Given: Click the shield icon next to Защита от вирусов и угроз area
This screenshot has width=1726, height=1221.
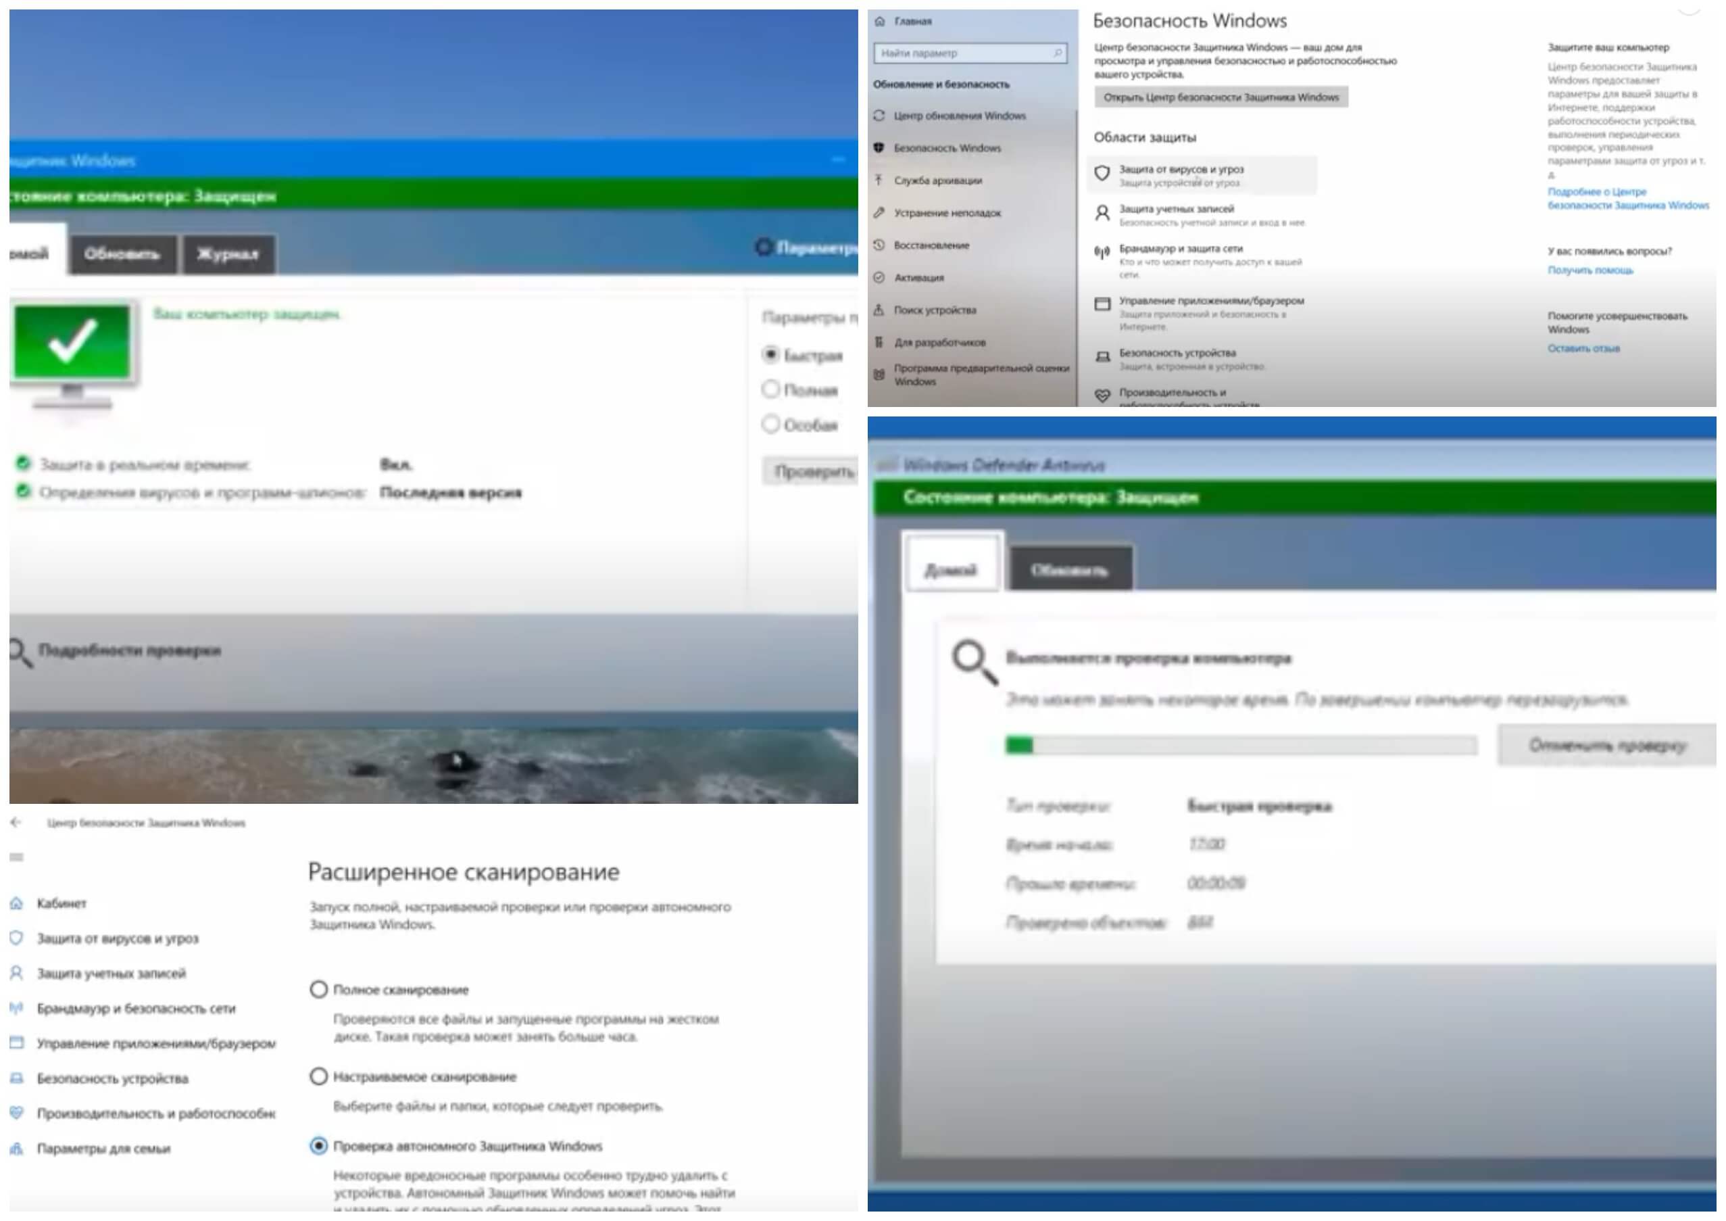Looking at the screenshot, I should coord(1102,174).
